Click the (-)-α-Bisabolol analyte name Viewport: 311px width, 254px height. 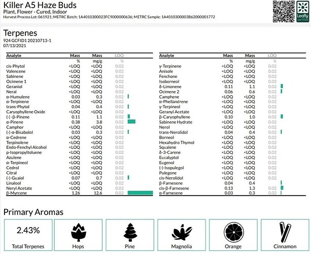(20, 132)
